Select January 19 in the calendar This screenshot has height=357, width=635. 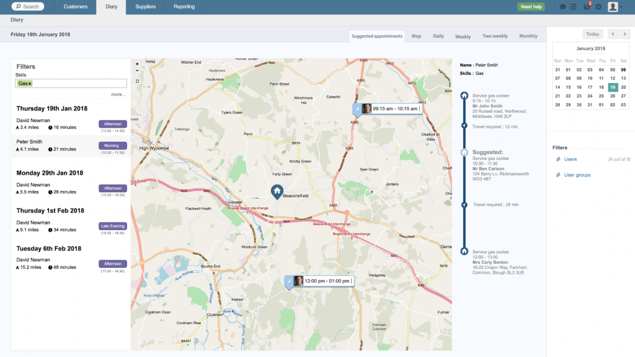point(613,87)
